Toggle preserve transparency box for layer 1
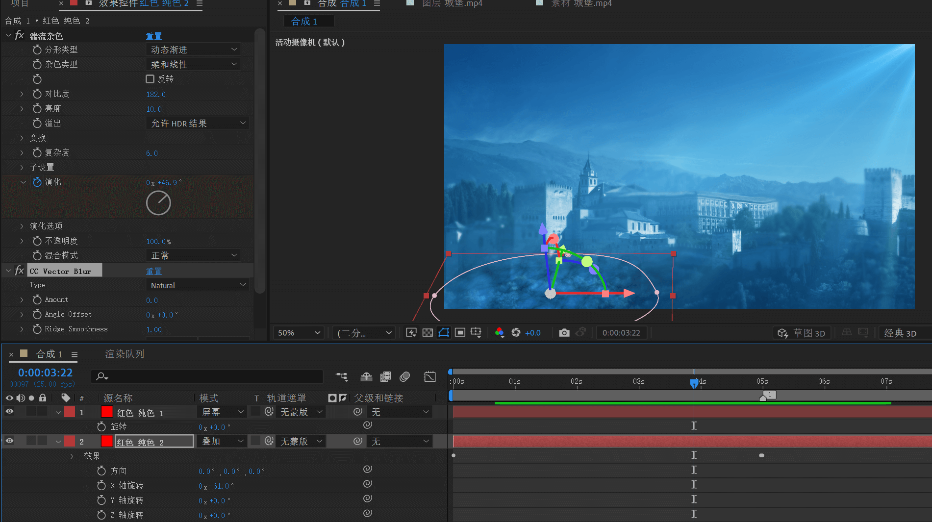The image size is (932, 522). click(255, 412)
